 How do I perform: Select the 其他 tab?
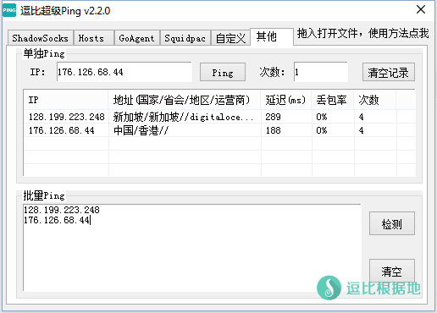click(272, 36)
